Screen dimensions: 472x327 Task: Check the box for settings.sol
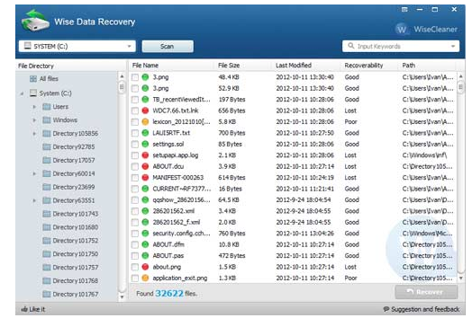pos(135,144)
